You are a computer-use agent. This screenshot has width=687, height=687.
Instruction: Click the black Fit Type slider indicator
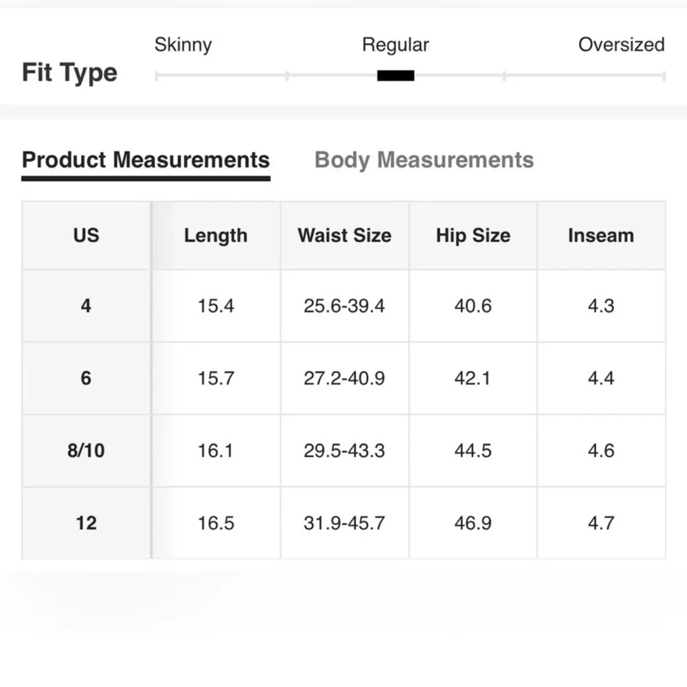396,76
